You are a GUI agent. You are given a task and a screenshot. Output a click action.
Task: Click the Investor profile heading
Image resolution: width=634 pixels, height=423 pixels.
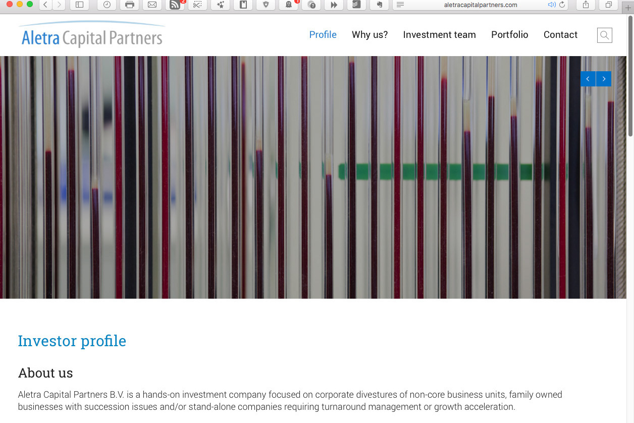(72, 341)
